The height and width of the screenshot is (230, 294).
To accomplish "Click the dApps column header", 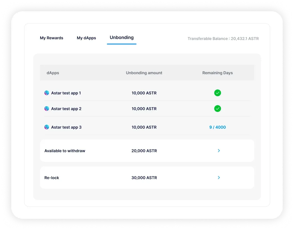I will [x=53, y=73].
